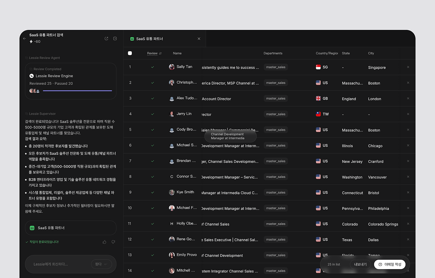Remove Sally Tan row with its X icon
Screen dimensions: 435x278
pos(408,67)
